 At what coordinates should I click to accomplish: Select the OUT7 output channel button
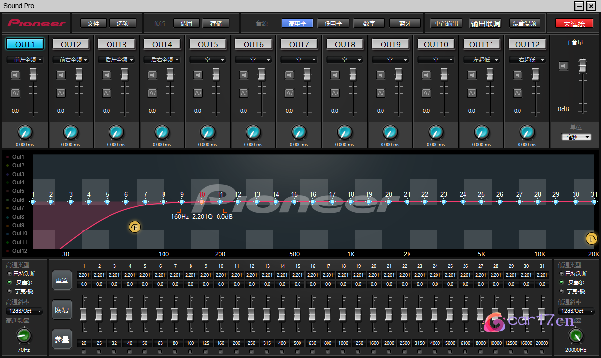(299, 44)
